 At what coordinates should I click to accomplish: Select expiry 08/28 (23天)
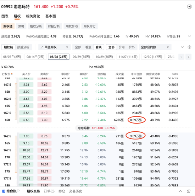point(58,57)
